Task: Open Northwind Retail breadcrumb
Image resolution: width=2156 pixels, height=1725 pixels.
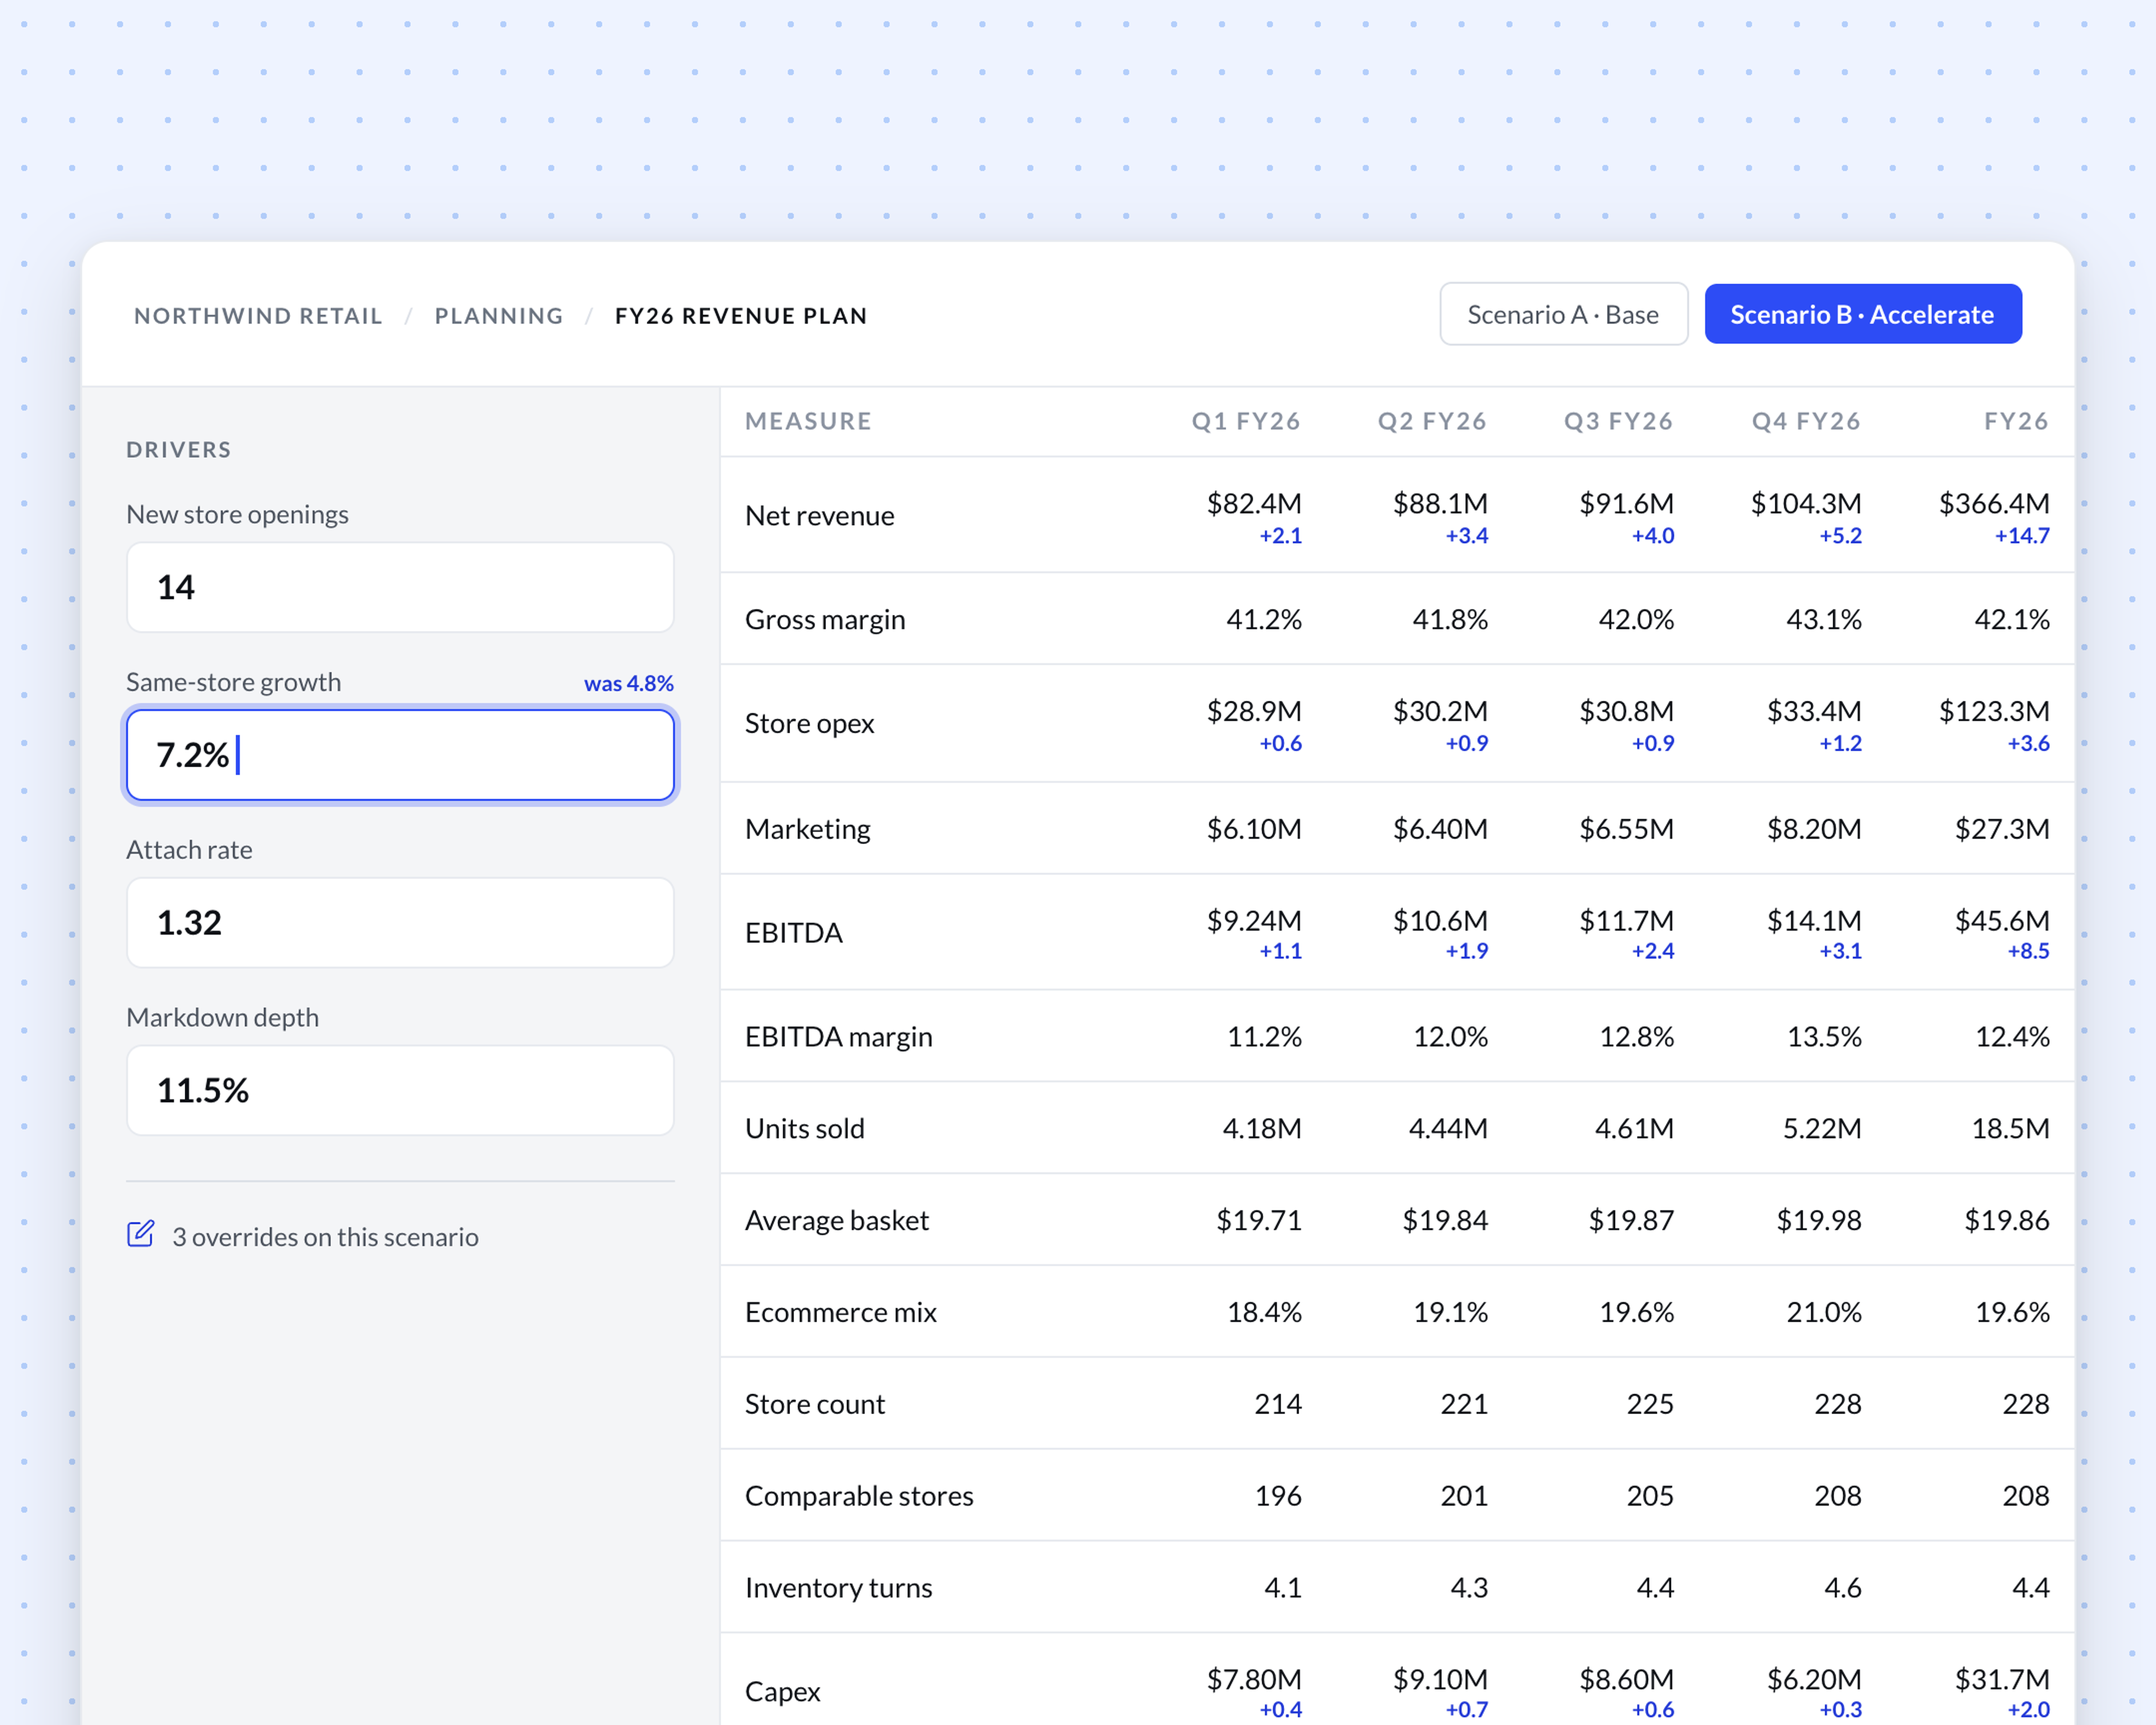Action: pos(258,316)
